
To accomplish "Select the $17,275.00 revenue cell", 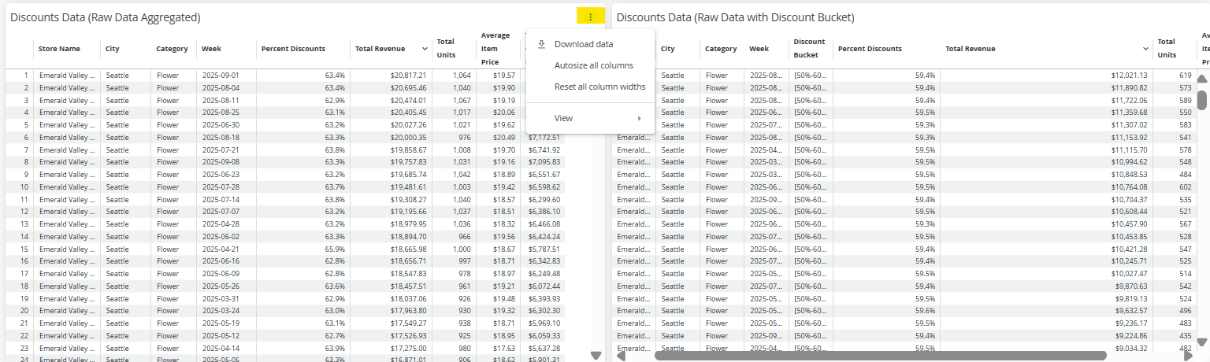I will click(x=392, y=348).
